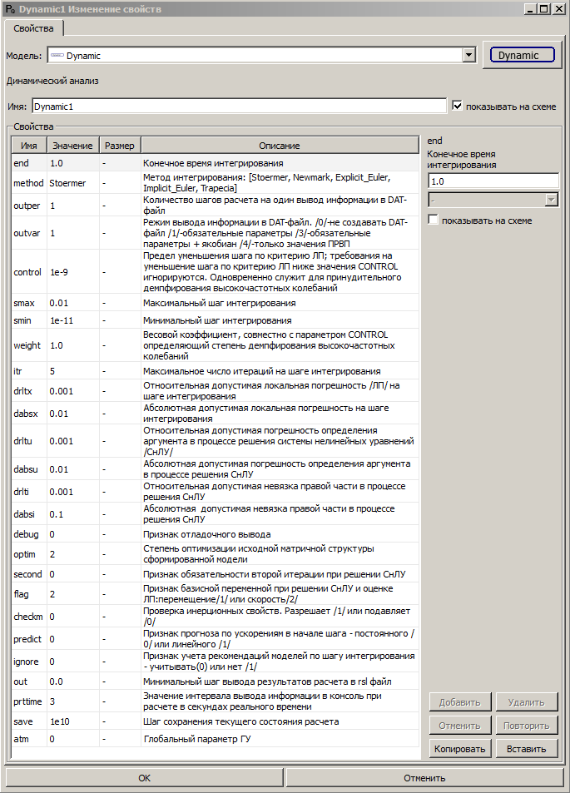Viewport: 570px width, 793px height.
Task: Click the OK button
Action: pyautogui.click(x=145, y=778)
